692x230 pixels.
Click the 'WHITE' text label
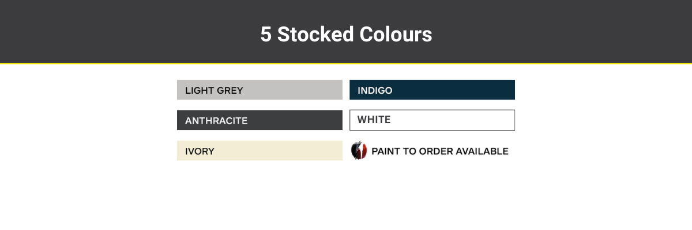point(374,120)
